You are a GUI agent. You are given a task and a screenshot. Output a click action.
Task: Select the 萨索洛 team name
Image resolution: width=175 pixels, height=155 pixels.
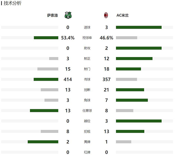point(52,16)
